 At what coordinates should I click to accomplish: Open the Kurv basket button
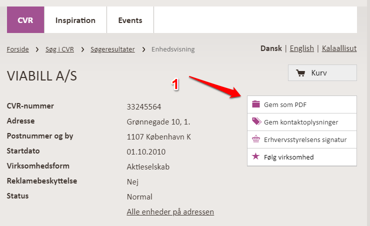point(322,73)
